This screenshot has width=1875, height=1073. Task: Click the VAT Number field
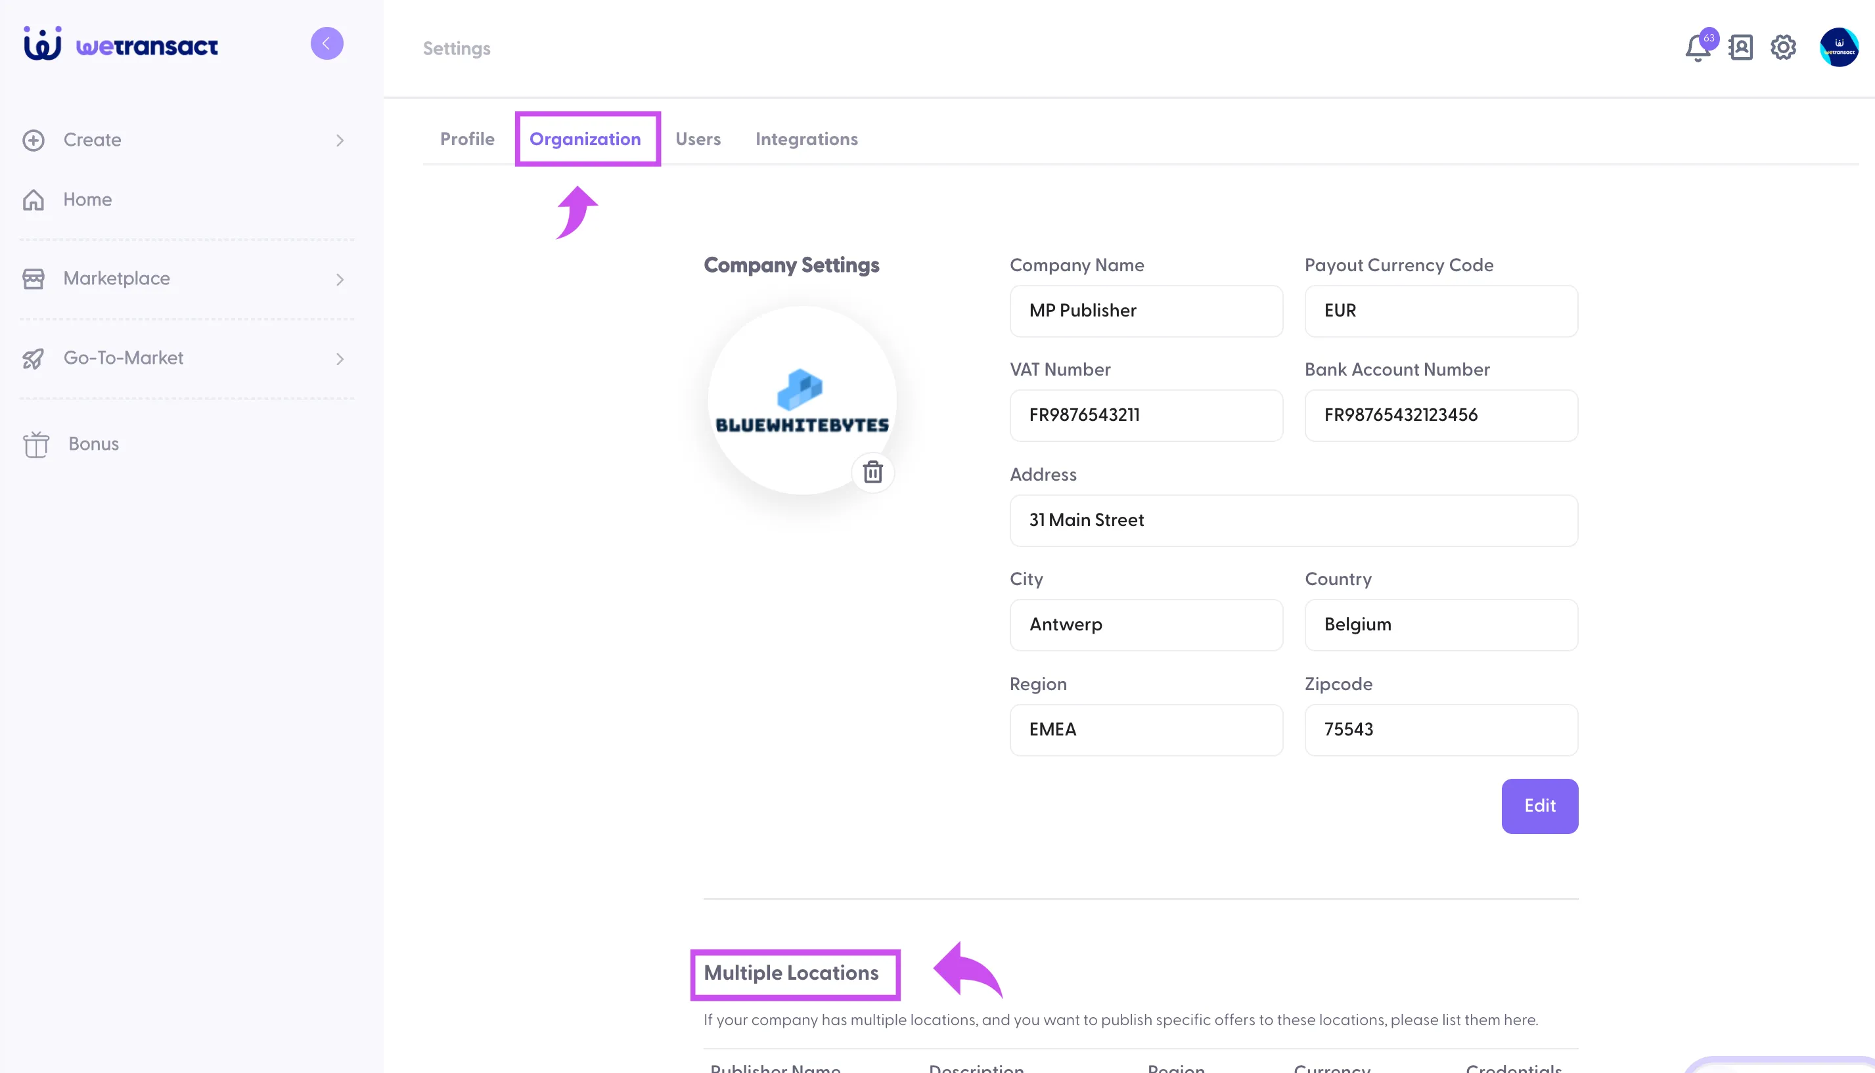tap(1146, 416)
